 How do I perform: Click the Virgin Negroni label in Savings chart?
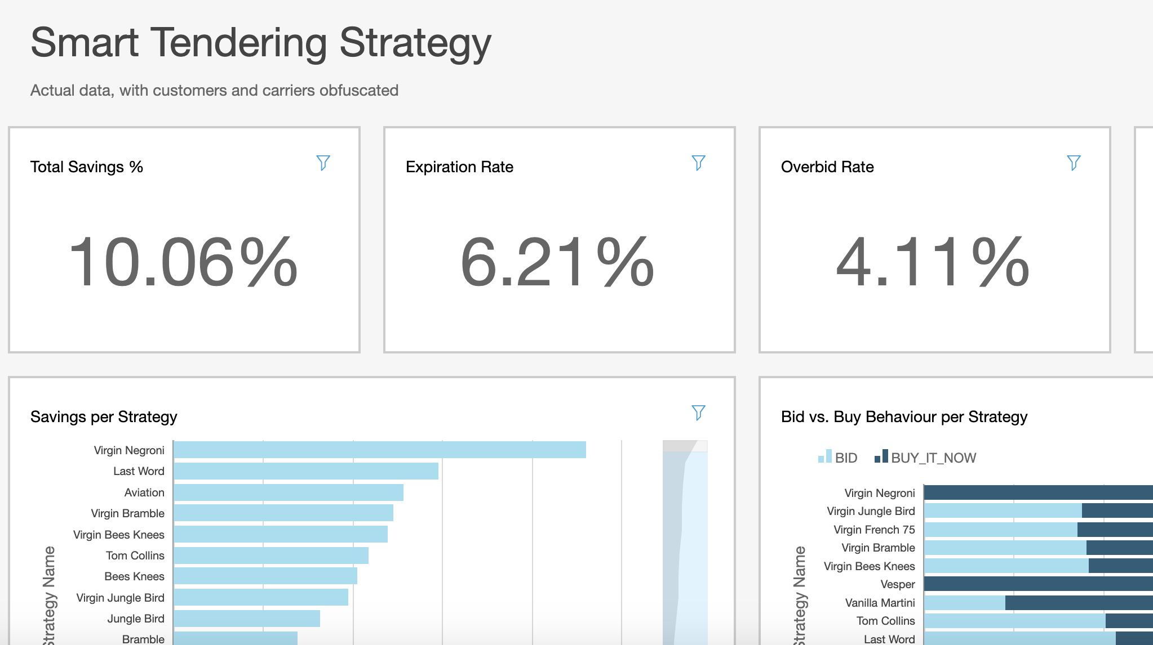(x=129, y=450)
